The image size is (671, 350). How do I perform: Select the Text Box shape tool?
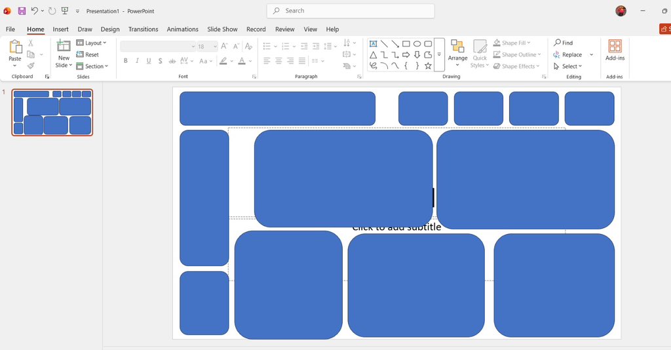coord(373,44)
